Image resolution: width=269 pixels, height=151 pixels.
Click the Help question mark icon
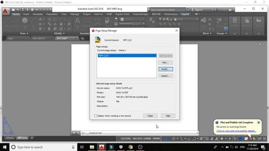[x=230, y=10]
